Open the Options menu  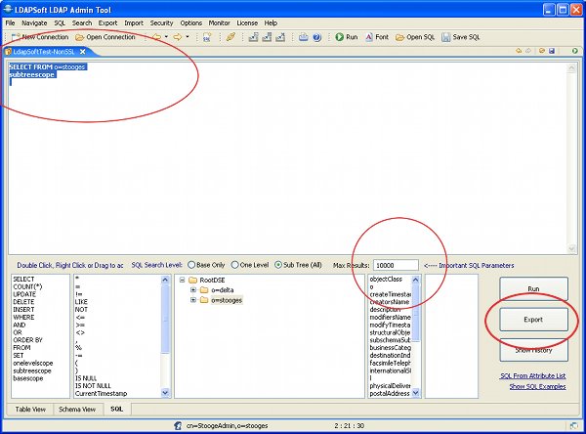pos(191,22)
